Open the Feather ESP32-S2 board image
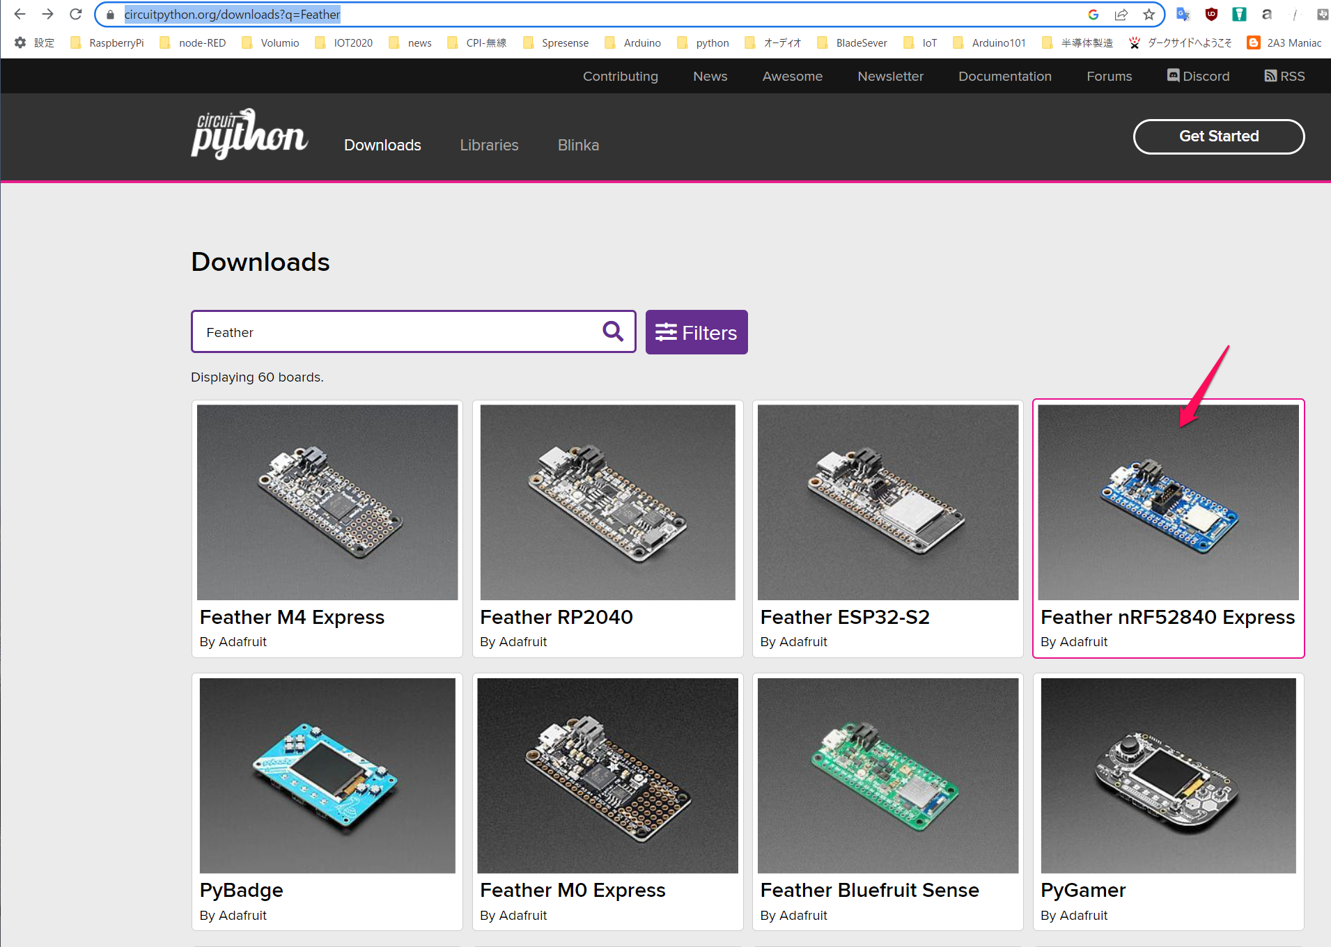1331x947 pixels. tap(888, 502)
